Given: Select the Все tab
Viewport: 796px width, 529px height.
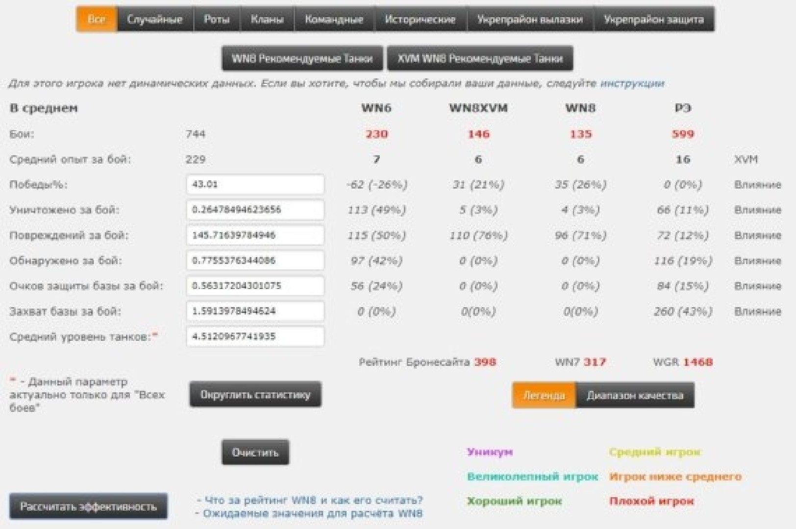Looking at the screenshot, I should 97,20.
